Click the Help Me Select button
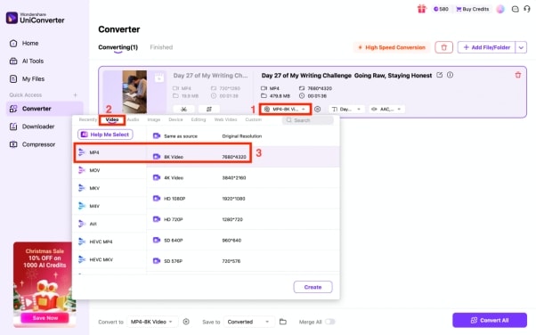This screenshot has width=536, height=335. click(105, 135)
